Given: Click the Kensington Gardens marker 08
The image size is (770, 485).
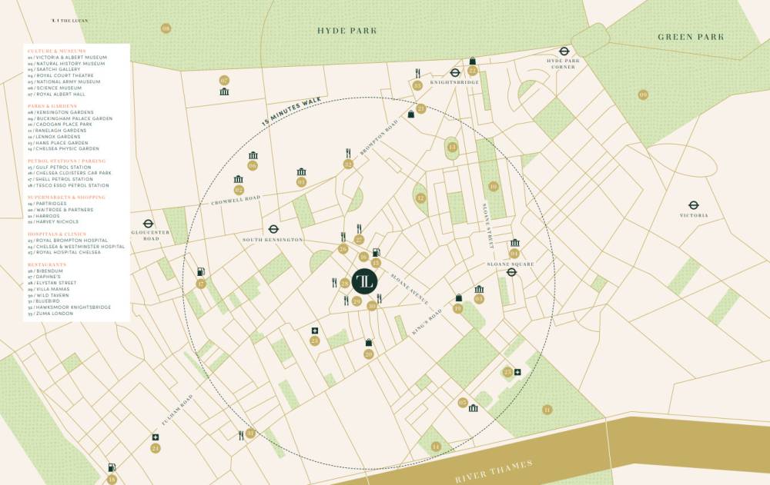Looking at the screenshot, I should [166, 29].
